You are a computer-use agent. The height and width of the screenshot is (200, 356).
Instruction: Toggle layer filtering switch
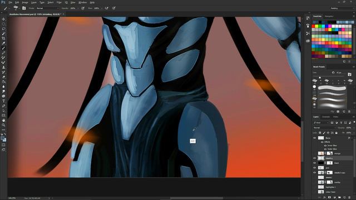(354, 122)
